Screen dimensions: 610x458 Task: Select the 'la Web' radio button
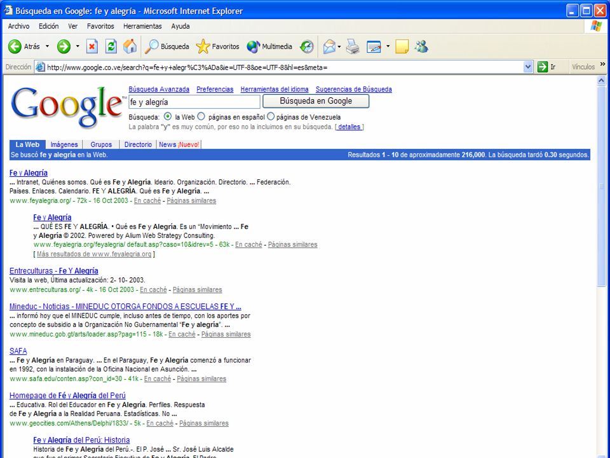168,116
